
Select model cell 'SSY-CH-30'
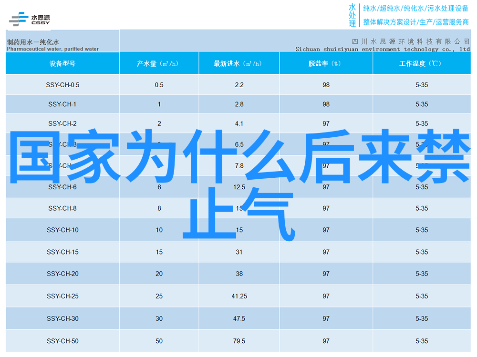pyautogui.click(x=62, y=319)
